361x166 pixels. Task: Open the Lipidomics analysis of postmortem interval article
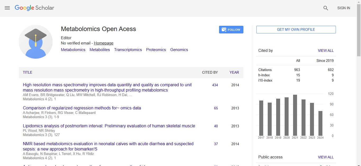109,126
